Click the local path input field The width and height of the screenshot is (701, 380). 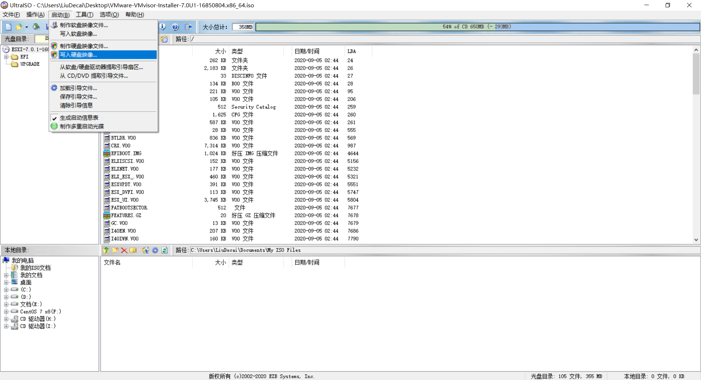pos(445,250)
